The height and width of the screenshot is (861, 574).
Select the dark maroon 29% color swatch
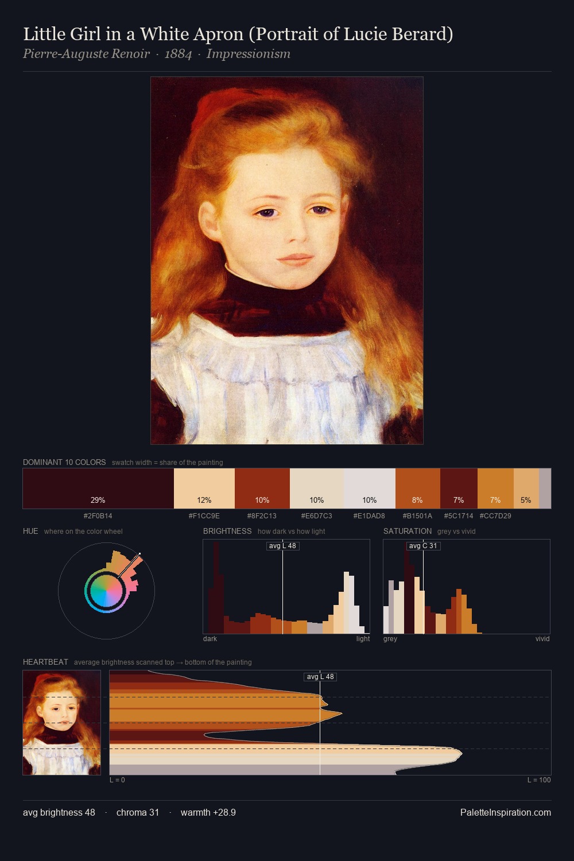(x=98, y=488)
